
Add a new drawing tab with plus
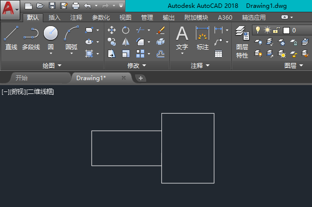[x=141, y=78]
